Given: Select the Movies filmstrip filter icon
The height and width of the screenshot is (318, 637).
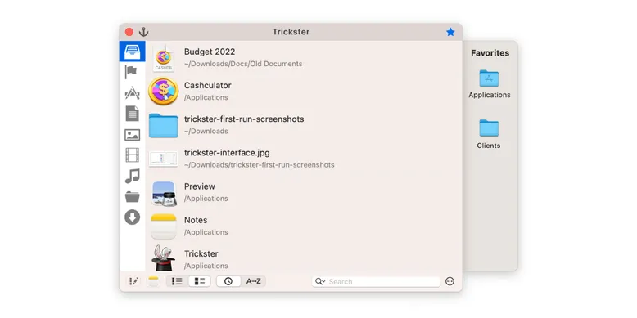Looking at the screenshot, I should click(133, 155).
